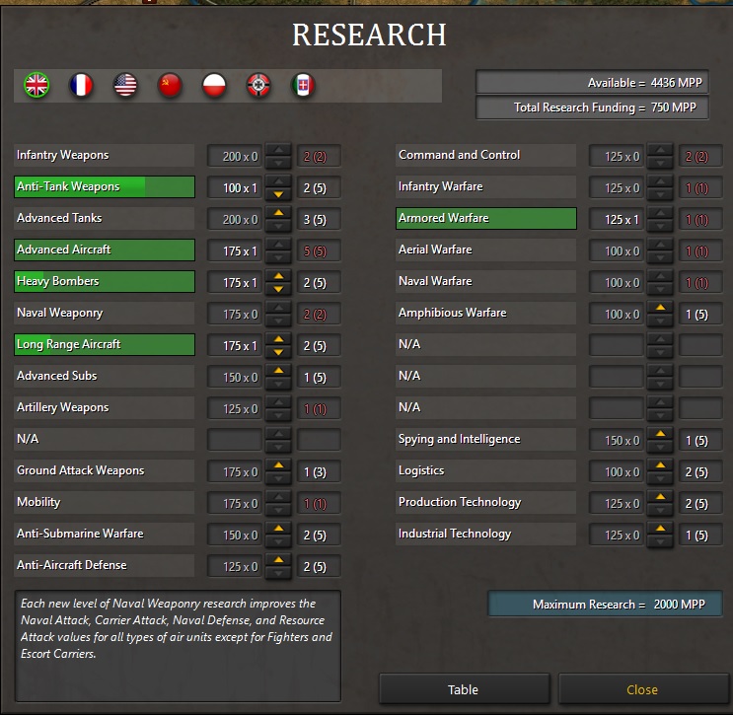Decrease Long Range Aircraft funding down arrow

(x=278, y=352)
